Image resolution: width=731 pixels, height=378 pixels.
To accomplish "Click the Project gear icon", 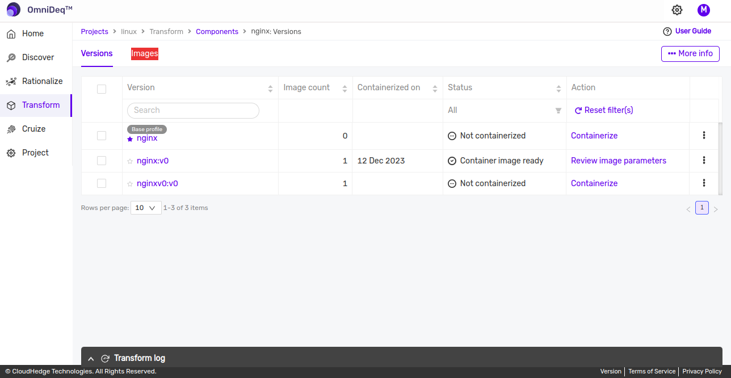I will point(11,153).
